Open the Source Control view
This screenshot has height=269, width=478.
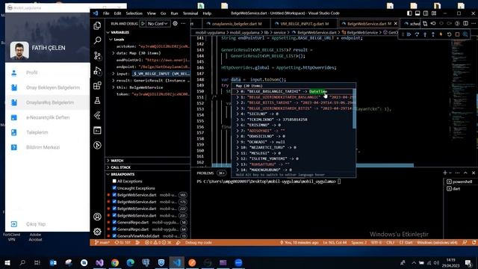tap(97, 55)
